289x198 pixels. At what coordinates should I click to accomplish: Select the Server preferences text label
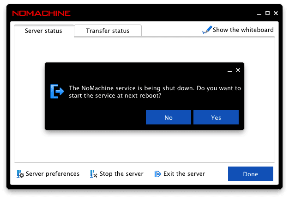point(53,174)
